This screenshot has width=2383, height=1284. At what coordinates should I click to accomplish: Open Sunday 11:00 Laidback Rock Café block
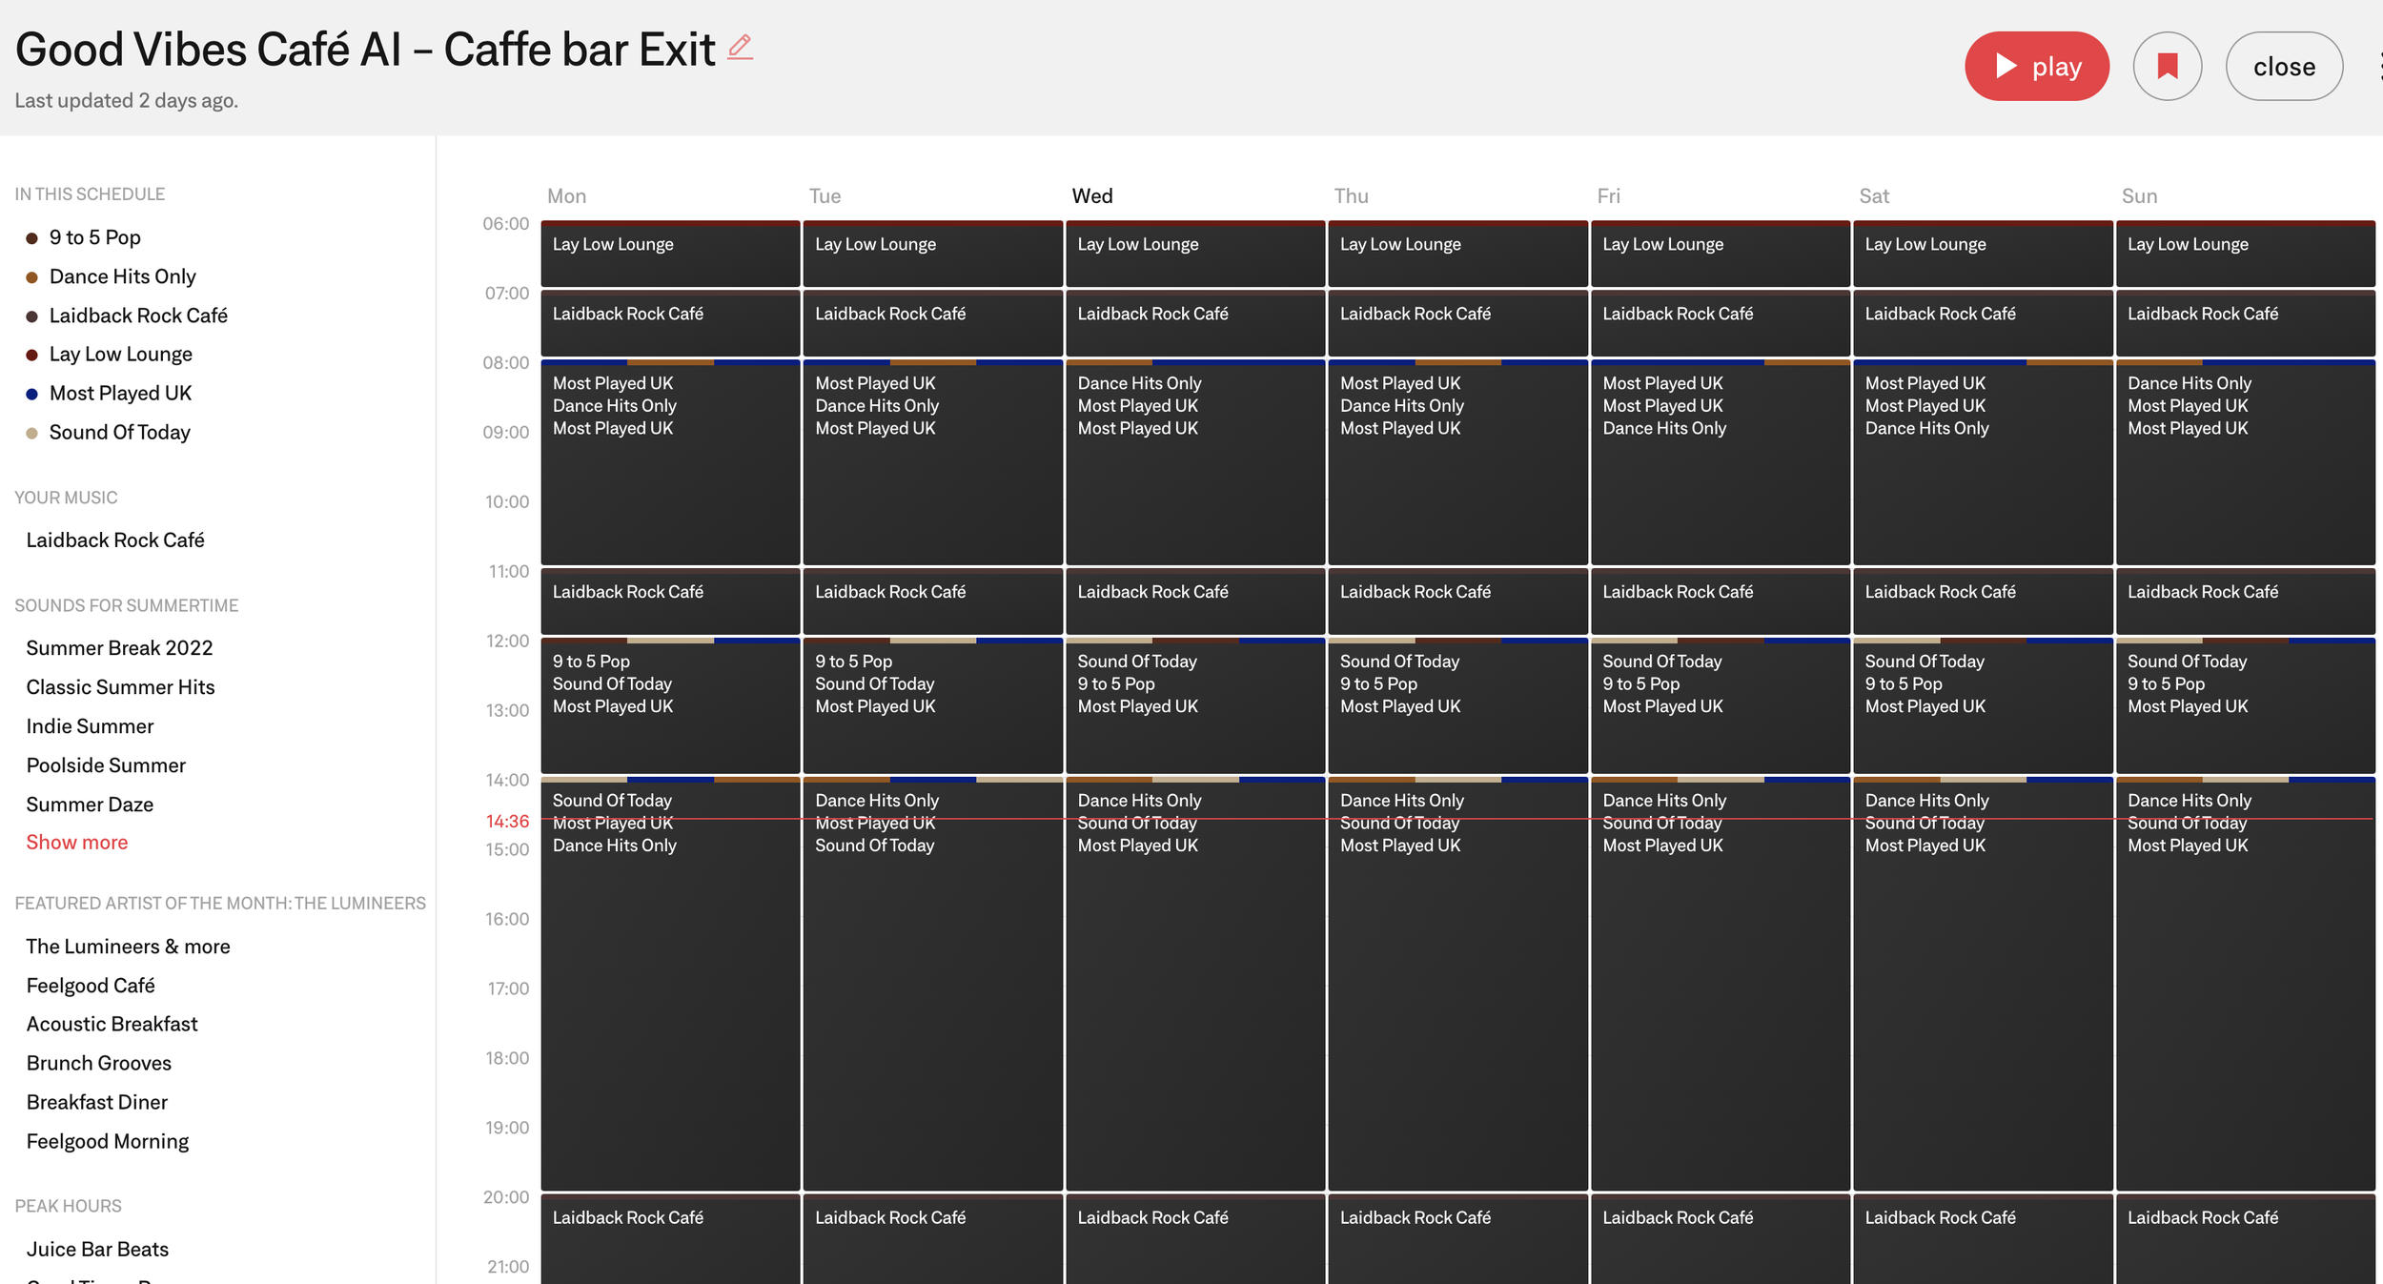(x=2246, y=601)
